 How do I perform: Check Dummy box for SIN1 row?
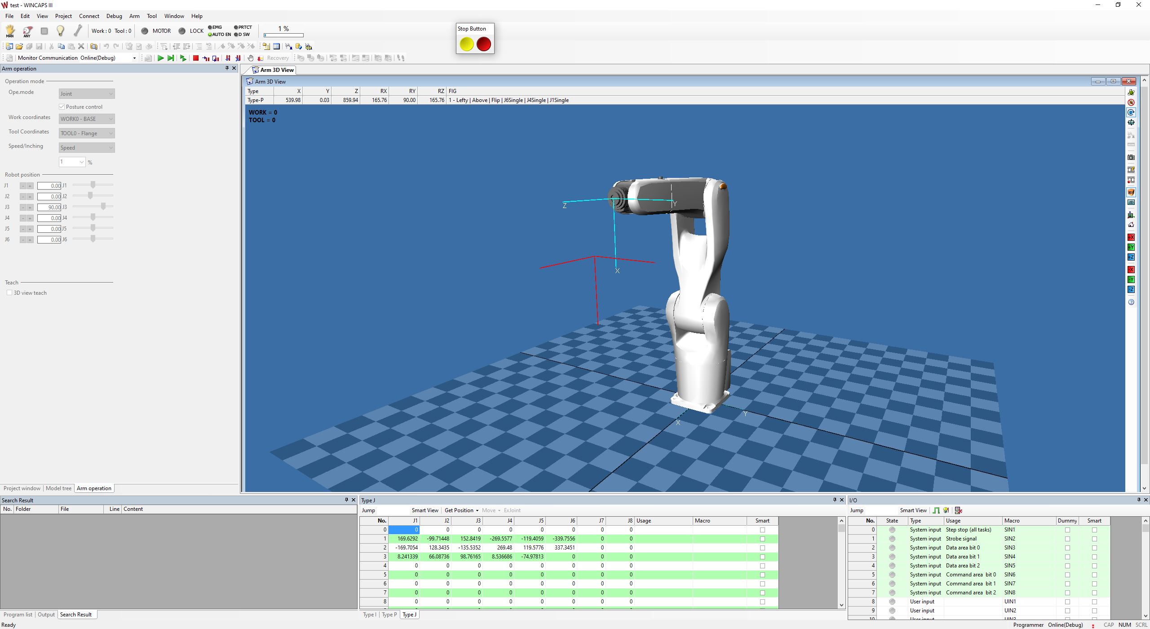click(1067, 530)
